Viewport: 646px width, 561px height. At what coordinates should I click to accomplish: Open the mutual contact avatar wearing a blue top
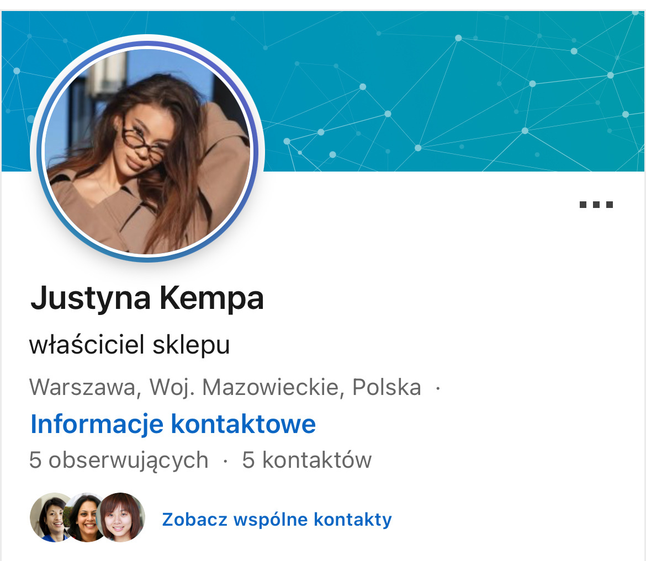click(x=50, y=517)
